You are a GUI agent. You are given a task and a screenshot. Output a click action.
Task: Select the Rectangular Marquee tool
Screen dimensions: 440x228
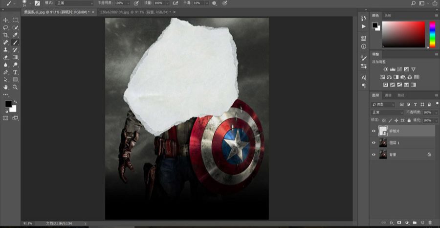15,20
